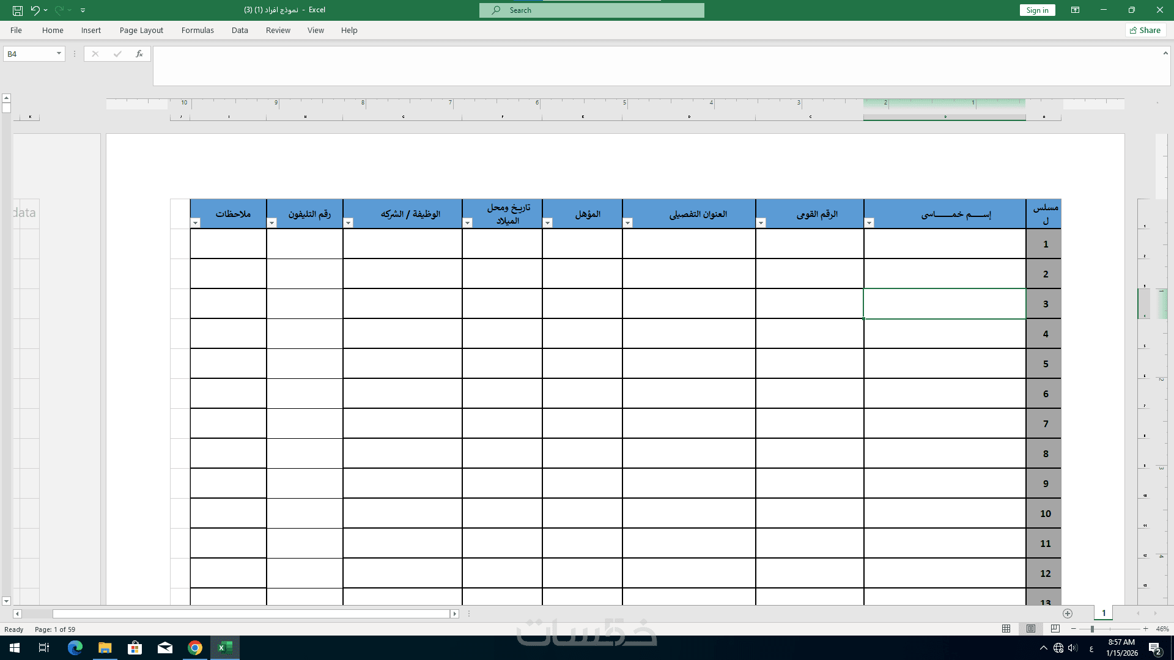Click the Sign in button

pyautogui.click(x=1037, y=10)
